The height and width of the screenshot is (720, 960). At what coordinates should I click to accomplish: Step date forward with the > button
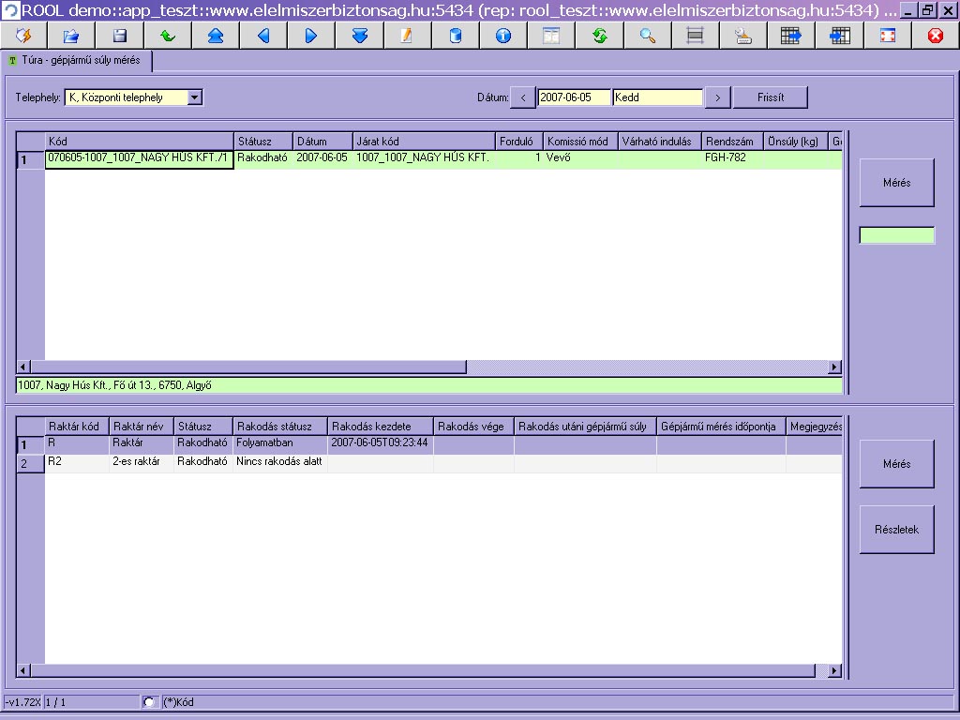pyautogui.click(x=717, y=97)
